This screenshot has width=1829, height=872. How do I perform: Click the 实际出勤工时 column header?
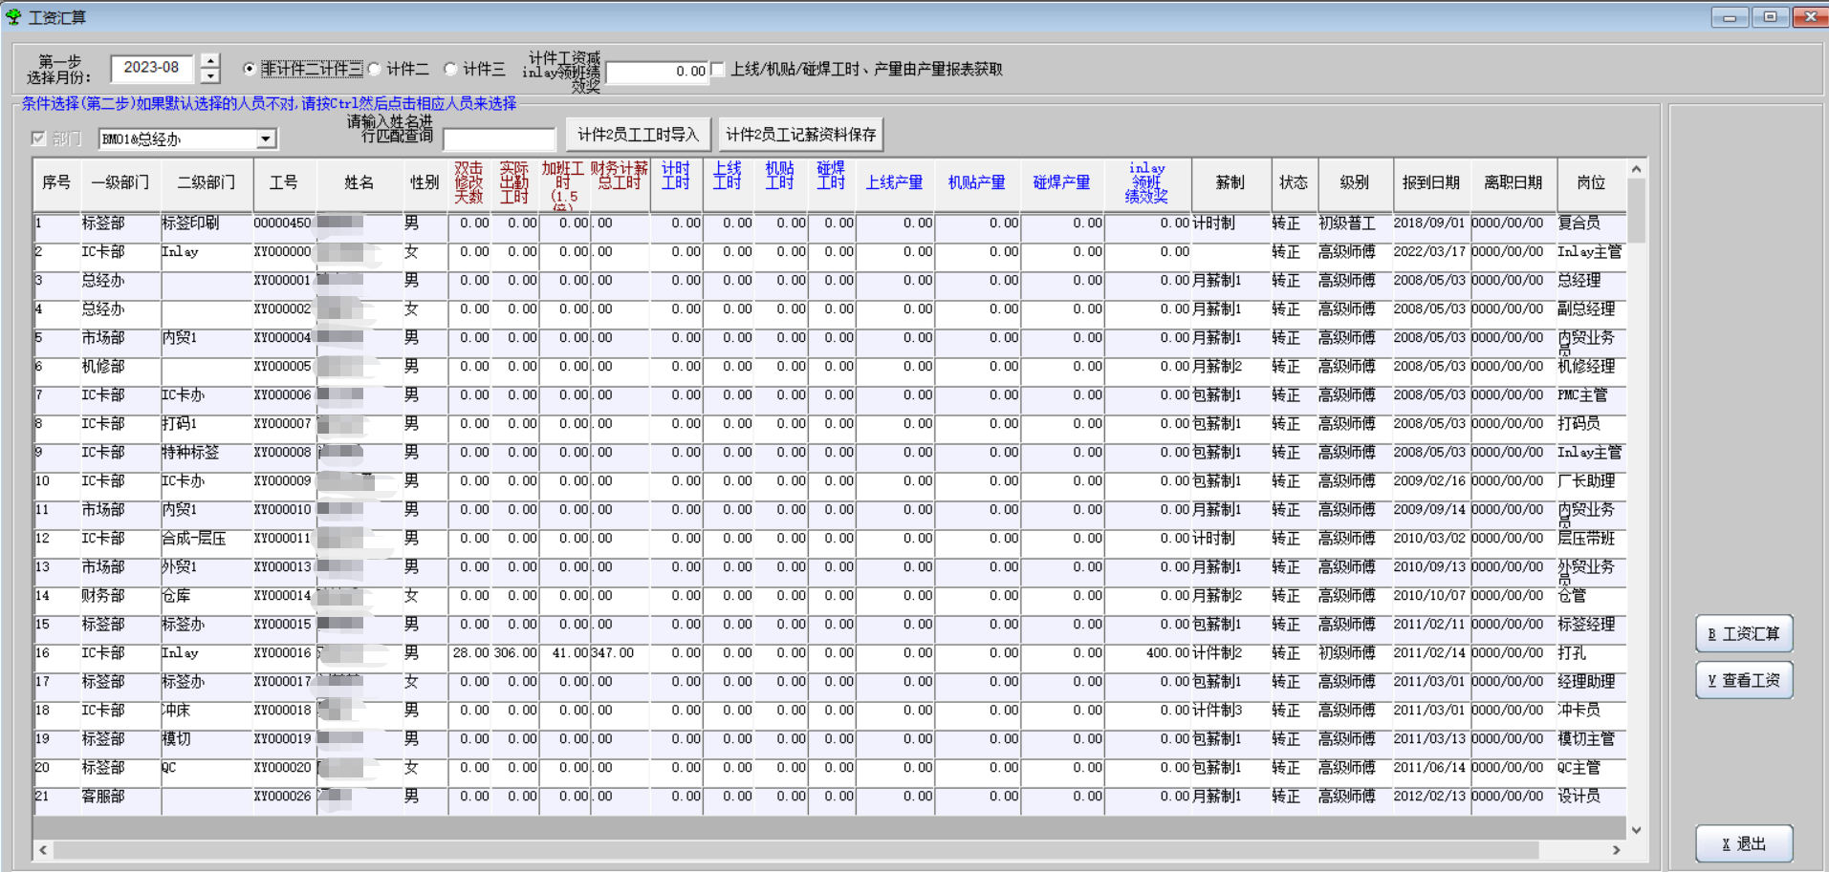(x=515, y=183)
